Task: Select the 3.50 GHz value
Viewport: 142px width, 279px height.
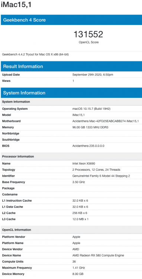Action: click(x=78, y=182)
